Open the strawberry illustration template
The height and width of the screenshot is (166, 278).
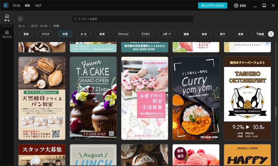196,47
